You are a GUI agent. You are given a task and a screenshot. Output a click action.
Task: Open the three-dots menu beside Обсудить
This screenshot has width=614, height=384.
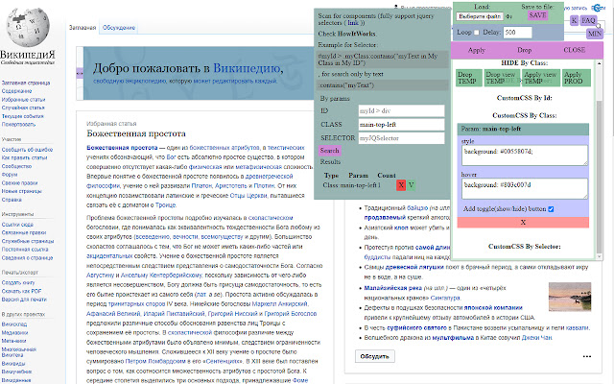coord(586,356)
